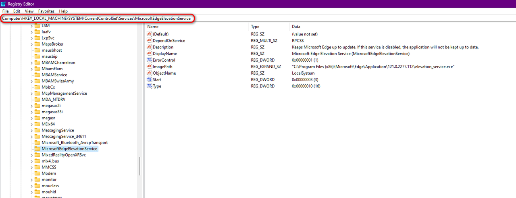
Task: Expand the MessagingService key arrow
Action: pyautogui.click(x=31, y=130)
